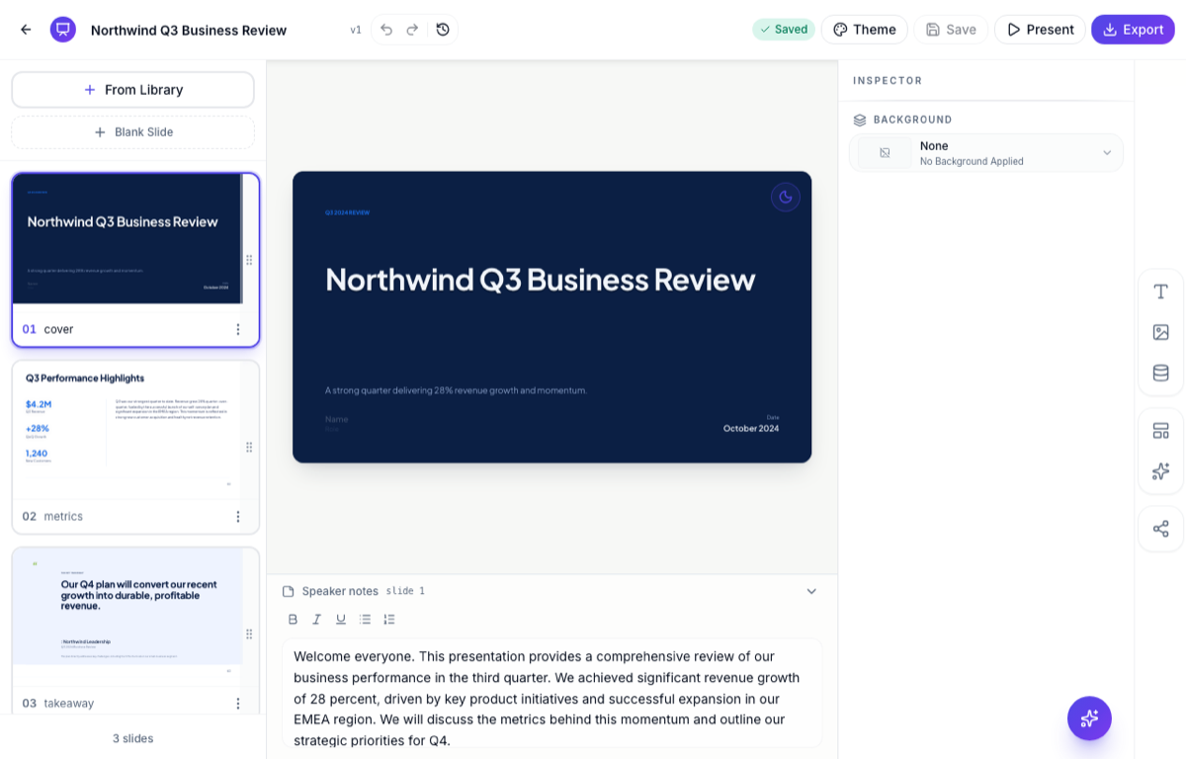Screen dimensions: 1186x759
Task: Open the Layout tool in right sidebar
Action: click(x=1161, y=431)
